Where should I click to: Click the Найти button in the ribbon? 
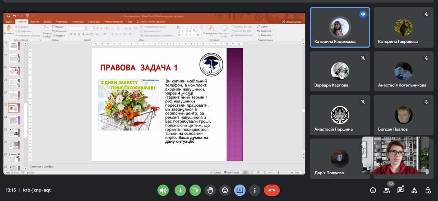[263, 27]
